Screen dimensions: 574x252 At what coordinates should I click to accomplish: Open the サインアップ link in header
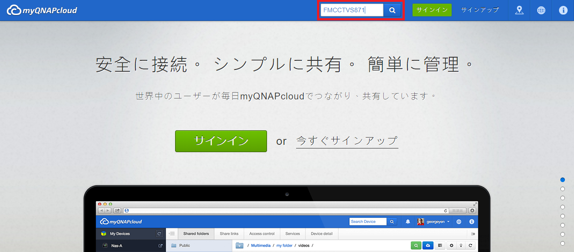[x=480, y=10]
